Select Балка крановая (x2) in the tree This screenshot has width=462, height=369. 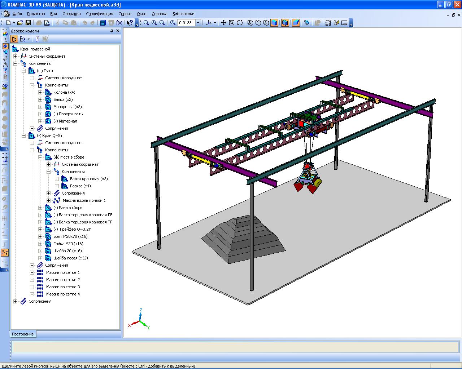click(89, 179)
